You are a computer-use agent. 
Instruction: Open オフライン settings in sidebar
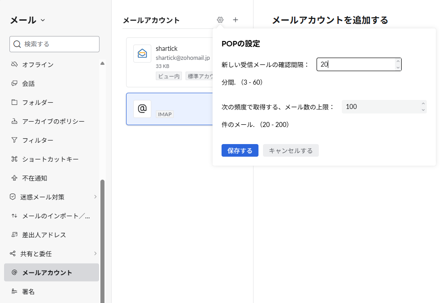pyautogui.click(x=38, y=65)
